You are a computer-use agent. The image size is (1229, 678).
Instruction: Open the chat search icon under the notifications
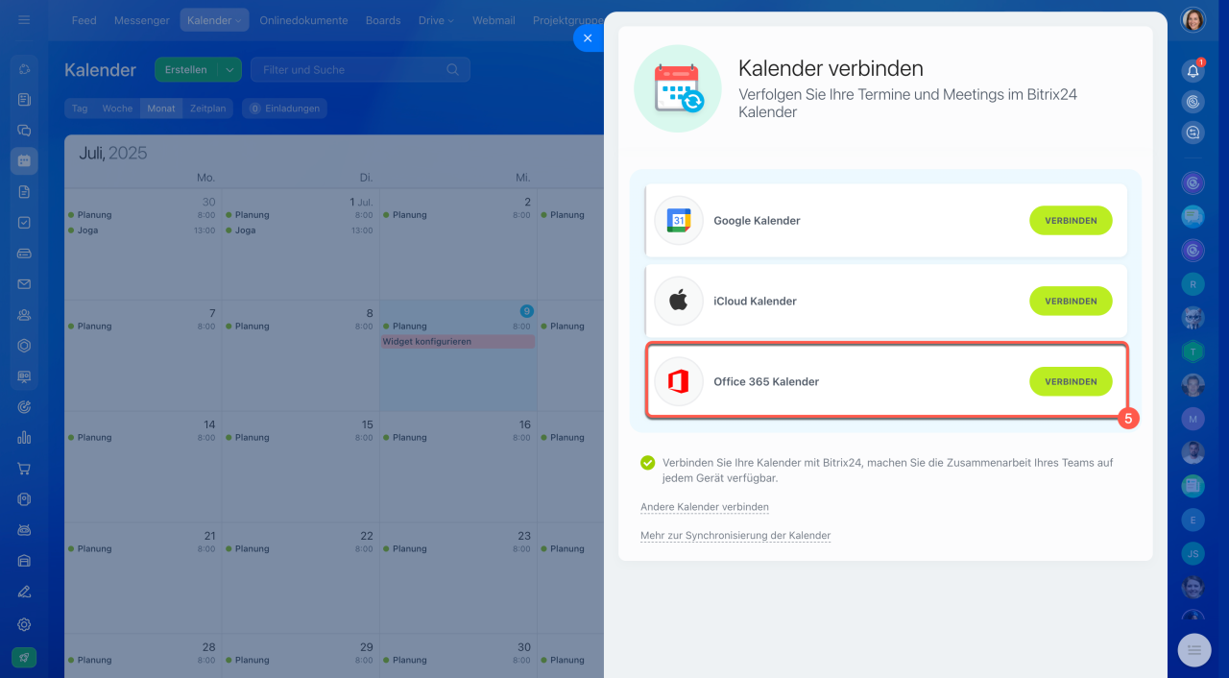pos(1193,133)
